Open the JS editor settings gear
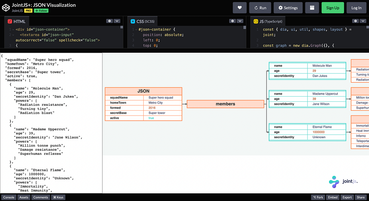Image resolution: width=369 pixels, height=201 pixels. [355, 21]
